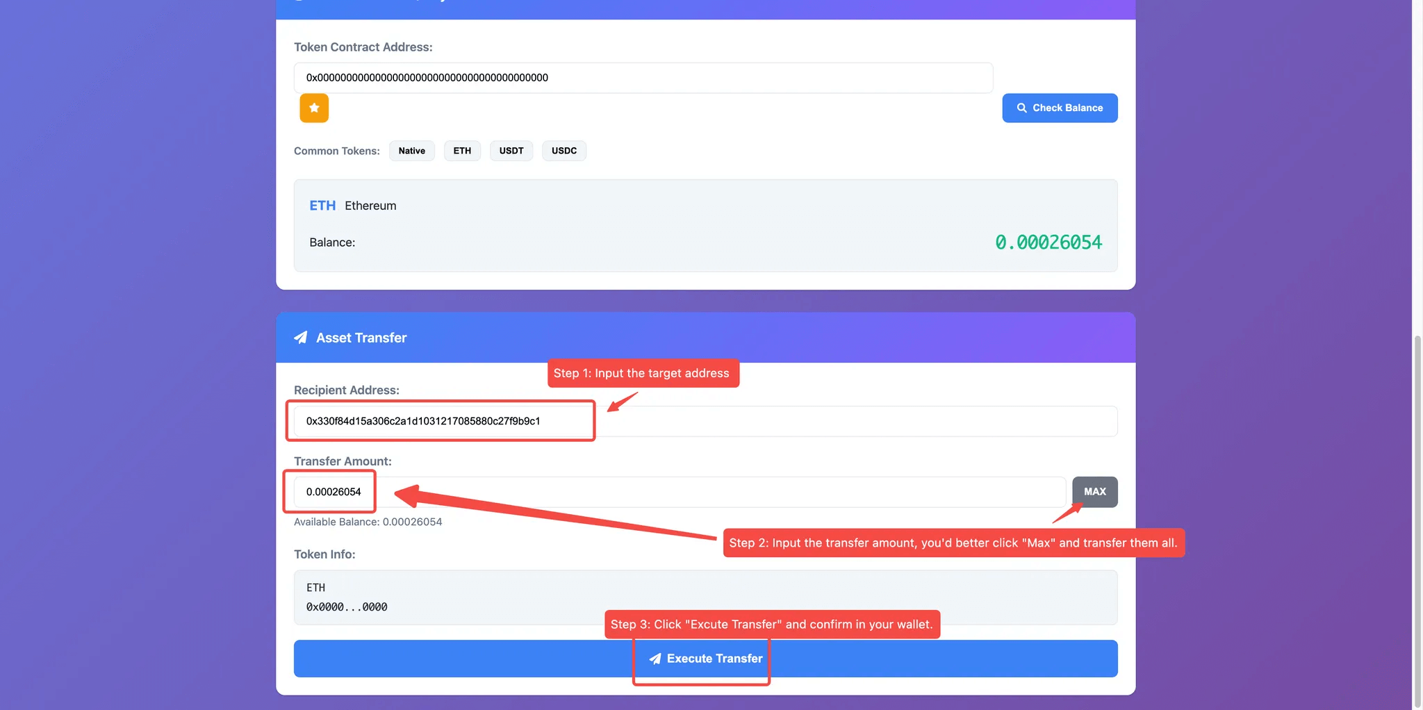Image resolution: width=1423 pixels, height=710 pixels.
Task: Click the orange star favorite icon
Action: [x=314, y=108]
